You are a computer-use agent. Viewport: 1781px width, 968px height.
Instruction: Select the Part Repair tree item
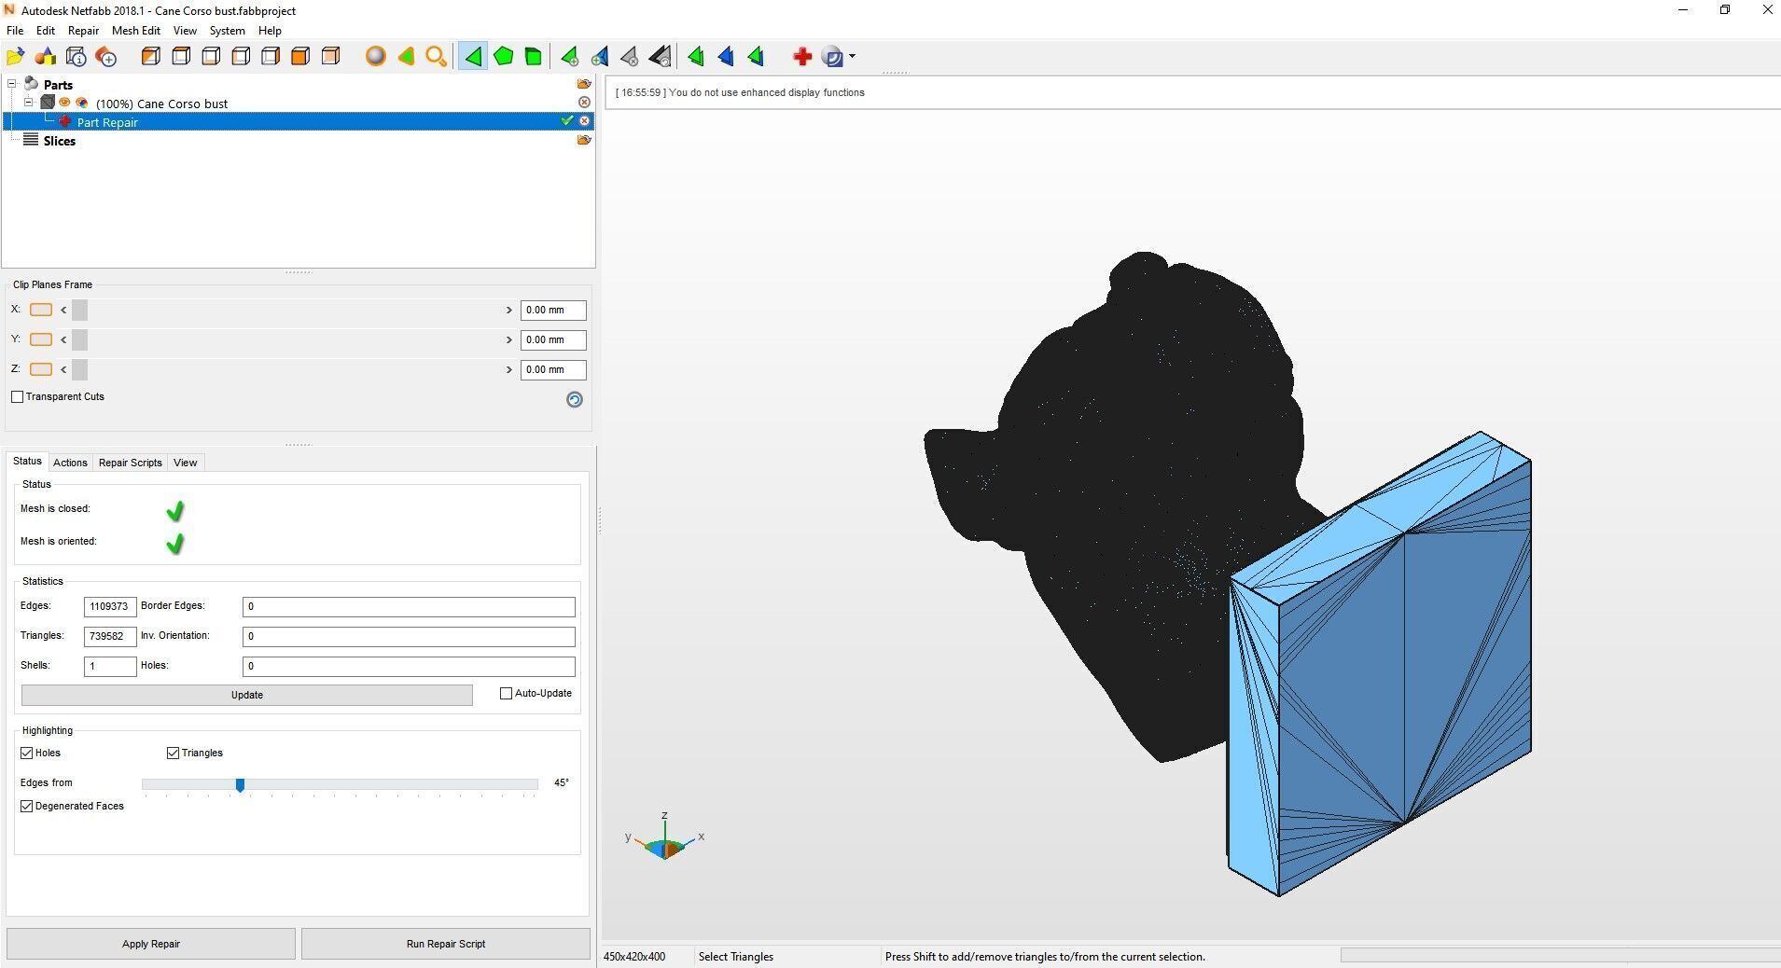click(299, 121)
